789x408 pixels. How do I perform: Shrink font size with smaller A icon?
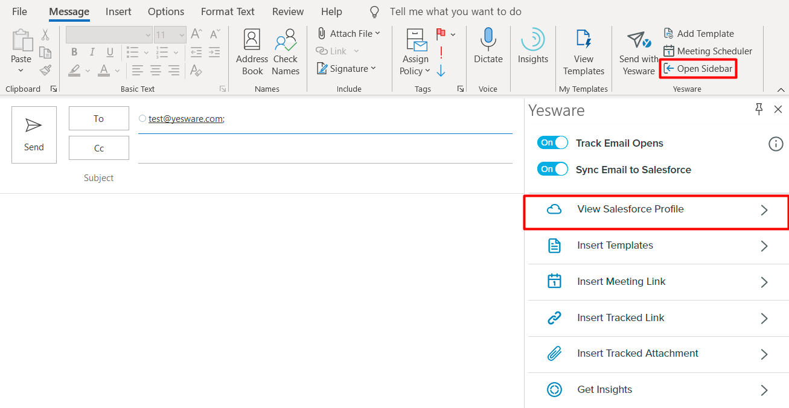click(x=214, y=34)
